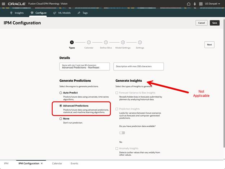Switch to the Configure tab
225x169 pixels.
[38, 13]
